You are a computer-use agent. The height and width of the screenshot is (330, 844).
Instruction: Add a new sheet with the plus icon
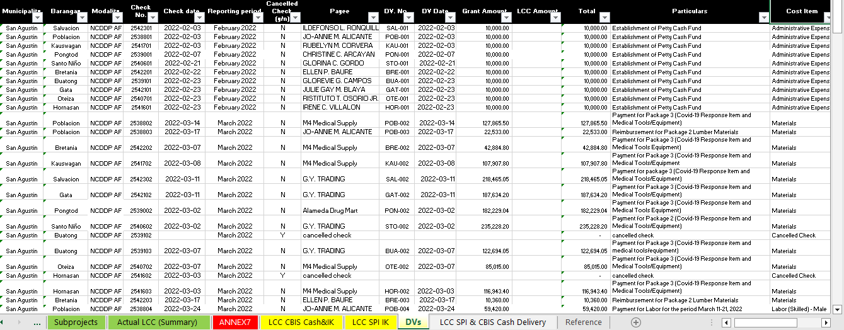point(636,322)
